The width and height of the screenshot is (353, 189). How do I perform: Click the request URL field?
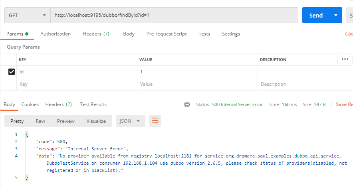174,16
